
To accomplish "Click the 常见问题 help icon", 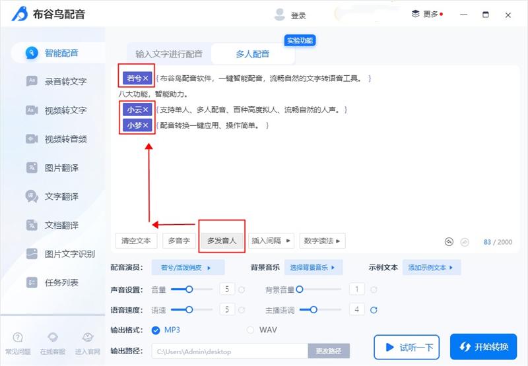I will (x=18, y=337).
